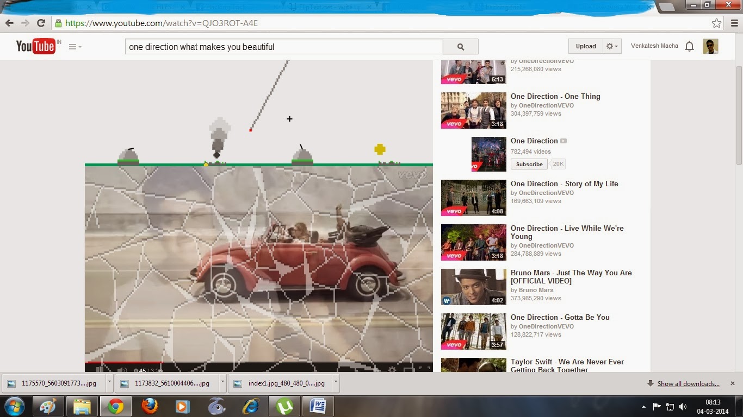Click the green padlock security icon
The image size is (743, 417).
(58, 23)
